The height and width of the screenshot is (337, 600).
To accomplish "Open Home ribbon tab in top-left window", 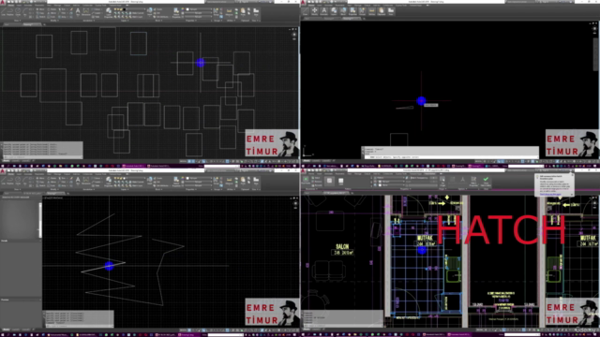I will point(10,6).
